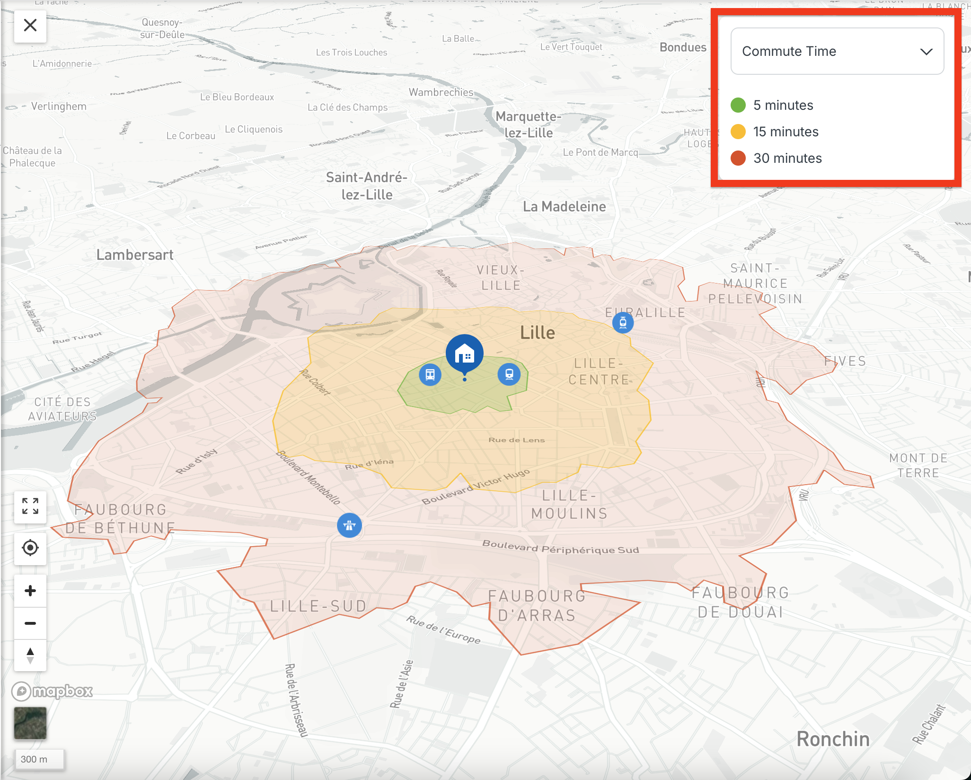Click the VIEUX-LILLE district label

(x=501, y=278)
